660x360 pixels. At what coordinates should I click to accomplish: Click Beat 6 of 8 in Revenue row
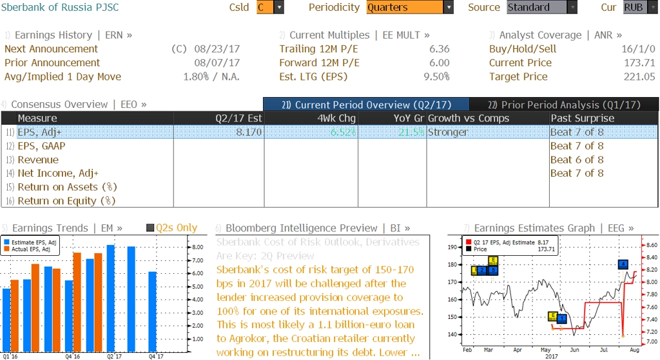coord(577,159)
